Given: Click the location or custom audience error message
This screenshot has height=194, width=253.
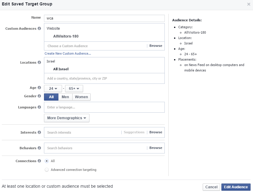Looking at the screenshot, I should [57, 186].
